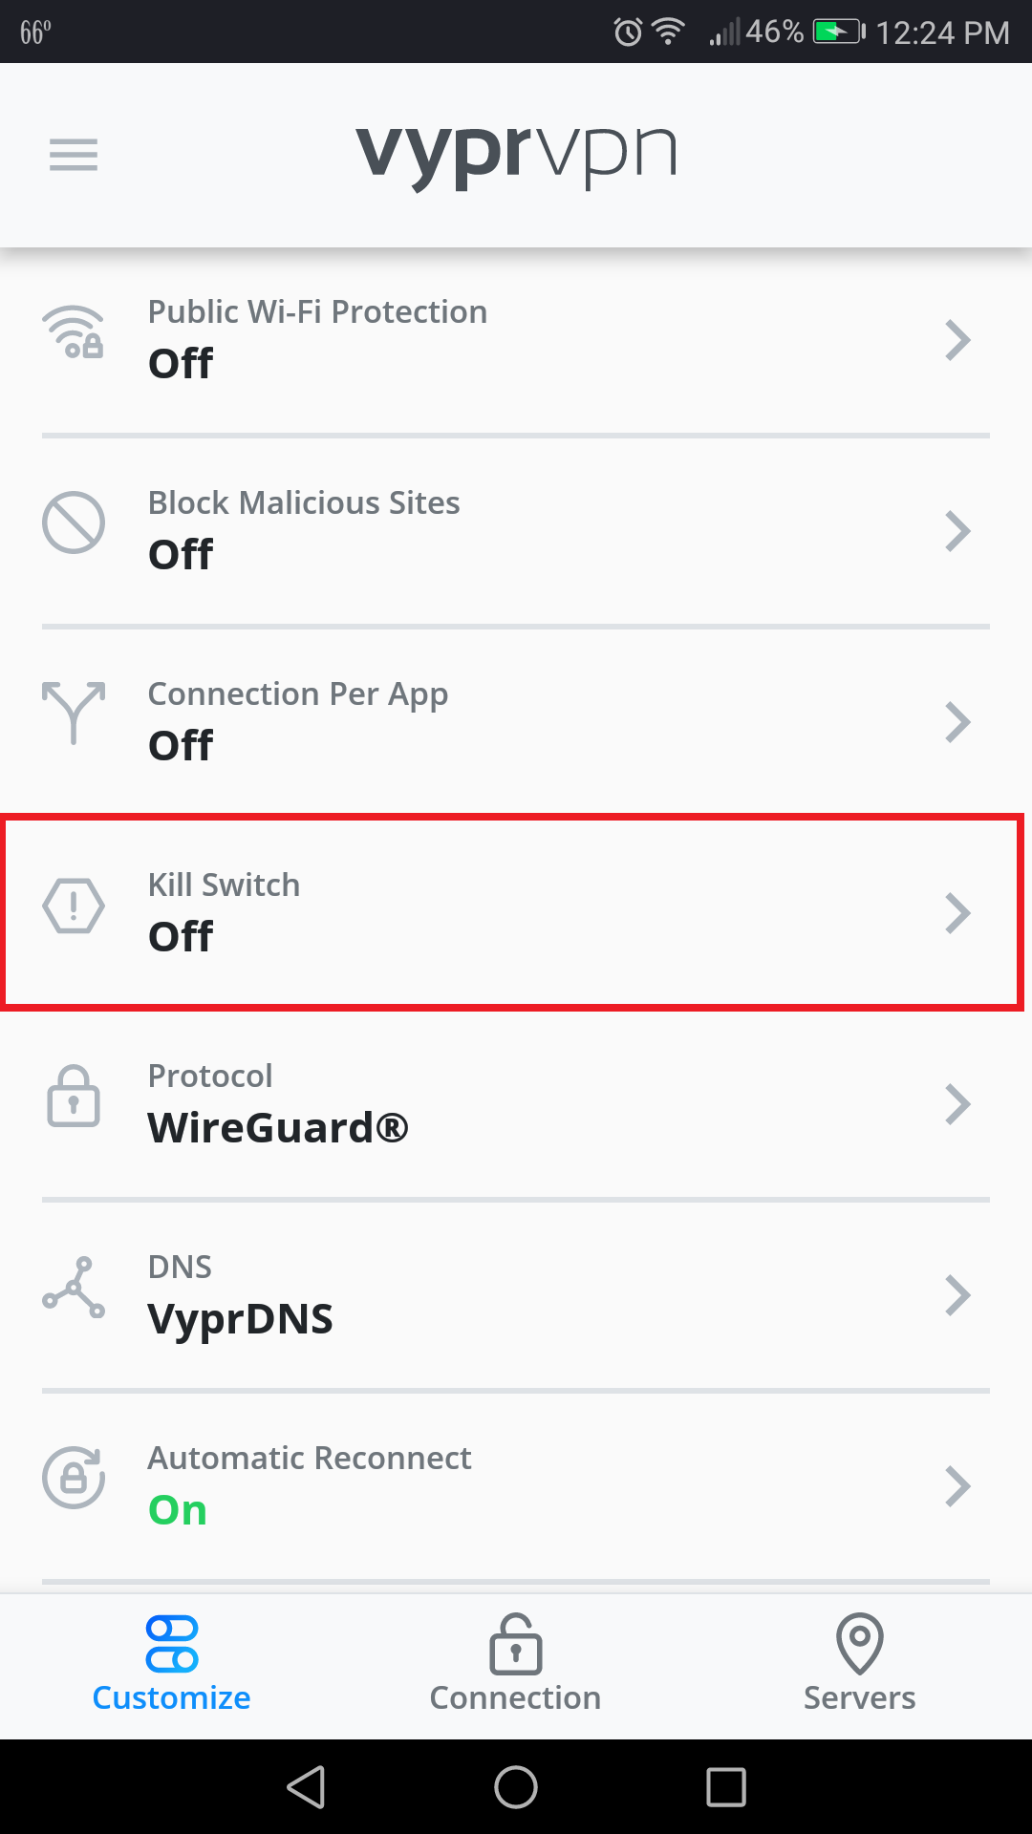Disable Automatic Reconnect
The width and height of the screenshot is (1032, 1834).
[x=516, y=1483]
